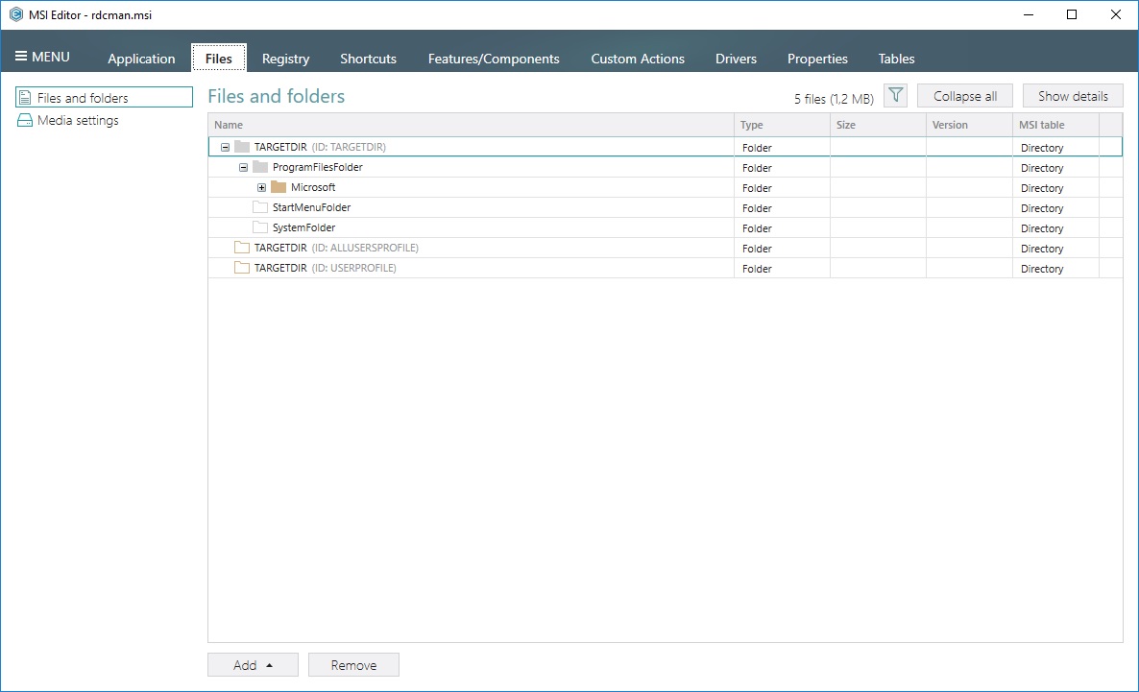Select the Files tab
The width and height of the screenshot is (1139, 692).
[219, 59]
